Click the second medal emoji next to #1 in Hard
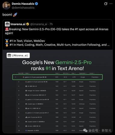The image size is (115, 135). pos(7,45)
